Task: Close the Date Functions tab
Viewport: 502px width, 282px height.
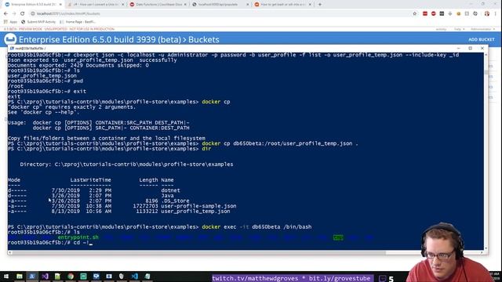Action: pyautogui.click(x=185, y=5)
